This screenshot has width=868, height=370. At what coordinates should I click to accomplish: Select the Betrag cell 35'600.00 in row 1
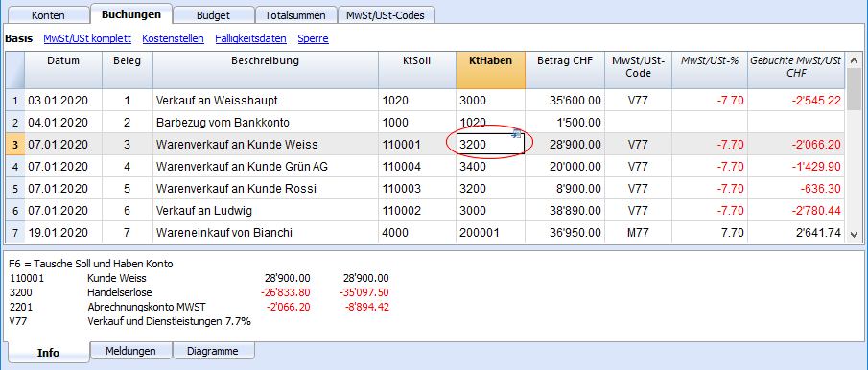[x=565, y=101]
